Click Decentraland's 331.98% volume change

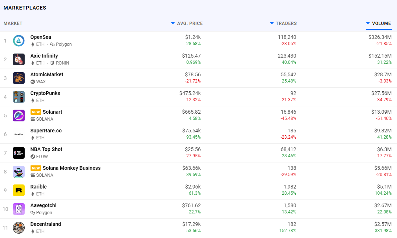[x=383, y=230]
